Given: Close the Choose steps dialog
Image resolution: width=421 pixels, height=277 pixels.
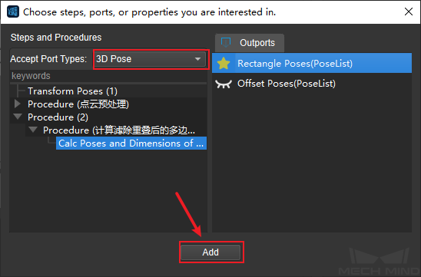Looking at the screenshot, I should pyautogui.click(x=409, y=12).
